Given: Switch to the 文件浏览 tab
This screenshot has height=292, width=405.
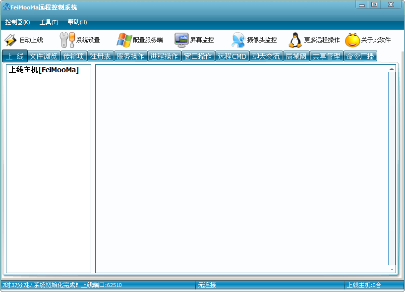Looking at the screenshot, I should (x=44, y=56).
